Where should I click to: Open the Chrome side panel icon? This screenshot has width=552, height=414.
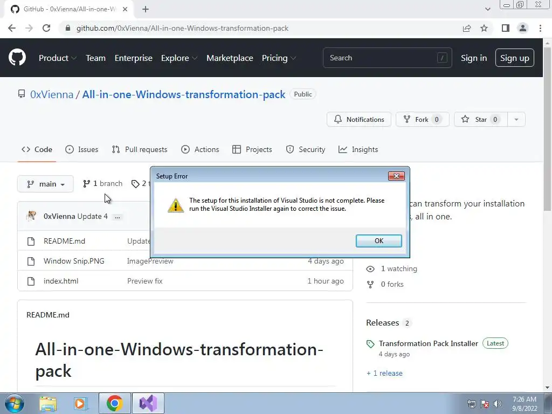[506, 28]
